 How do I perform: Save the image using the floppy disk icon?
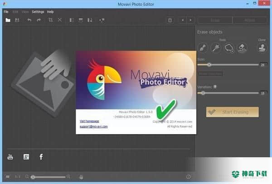click(17, 20)
